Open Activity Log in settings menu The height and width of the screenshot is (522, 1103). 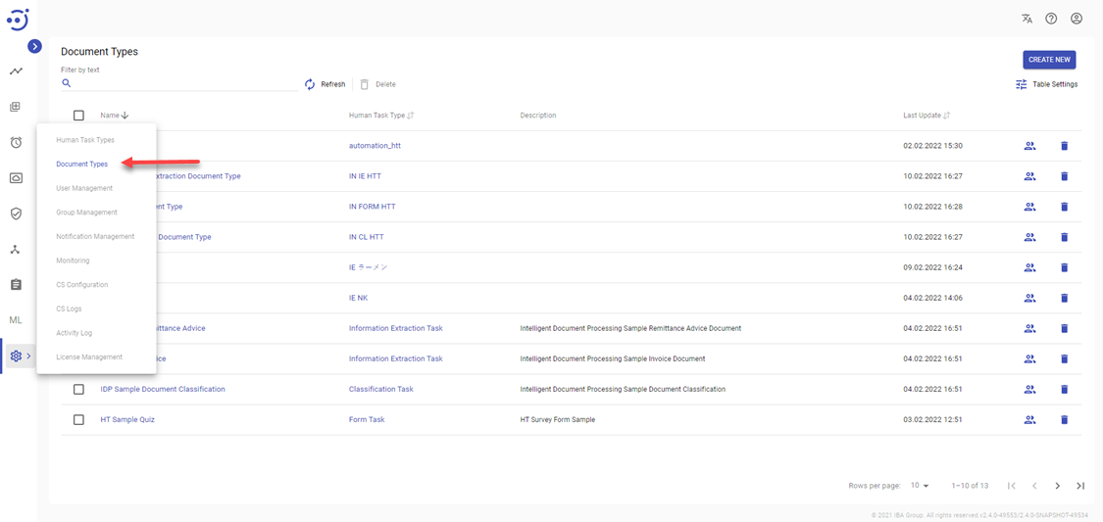pyautogui.click(x=75, y=333)
